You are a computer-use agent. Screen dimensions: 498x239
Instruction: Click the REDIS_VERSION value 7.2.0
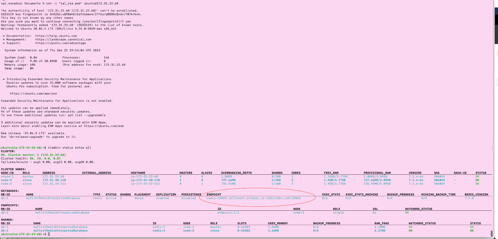point(469,198)
